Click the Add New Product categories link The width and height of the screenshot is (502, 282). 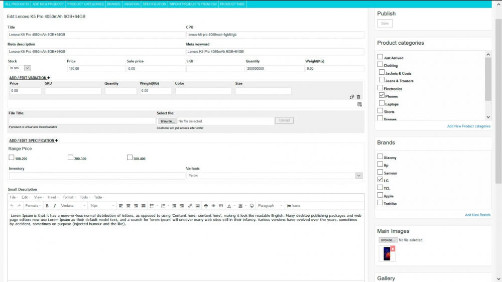(x=469, y=126)
